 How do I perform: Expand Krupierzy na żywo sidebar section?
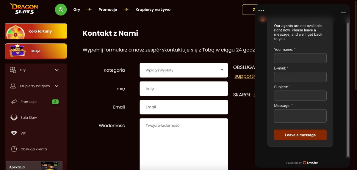[57, 86]
